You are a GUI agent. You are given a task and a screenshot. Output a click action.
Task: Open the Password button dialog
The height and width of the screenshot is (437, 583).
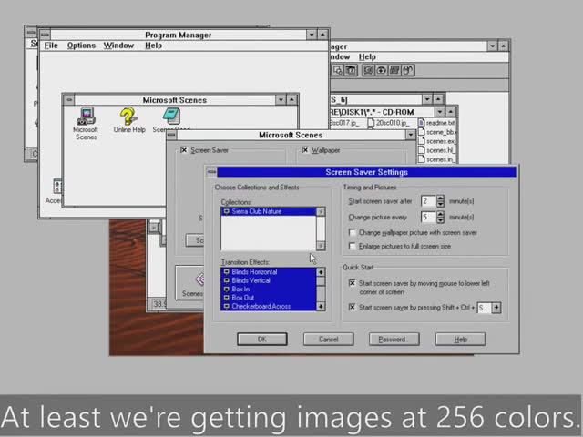point(394,340)
